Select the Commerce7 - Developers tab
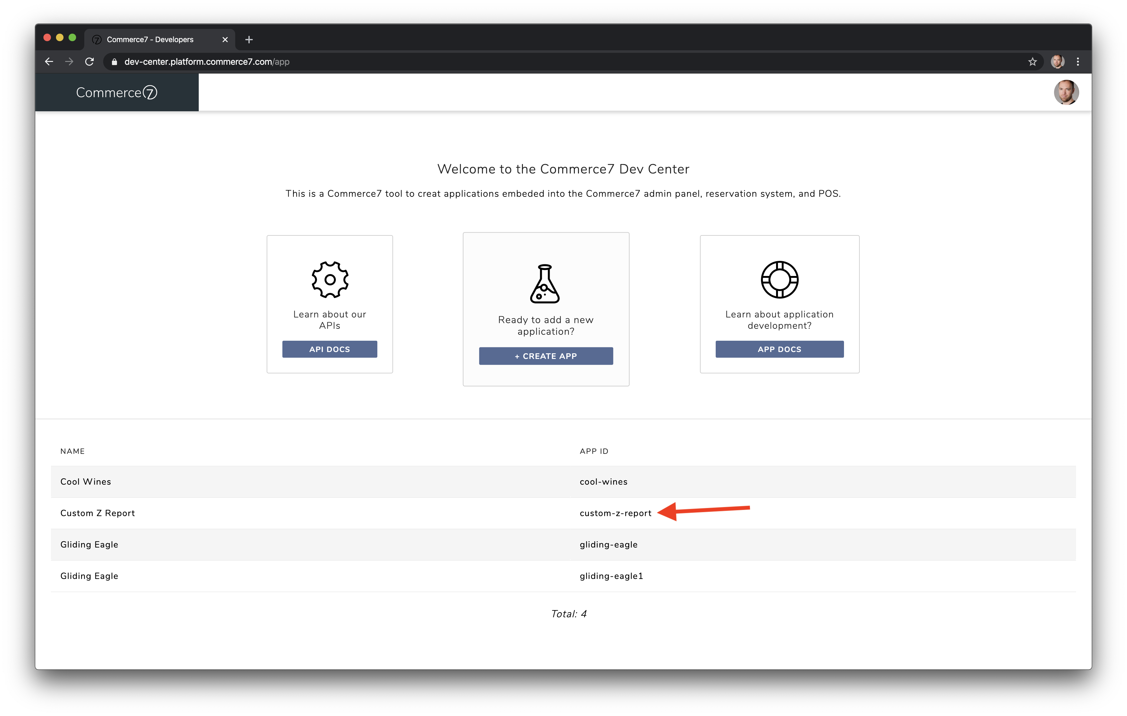The image size is (1127, 716). click(150, 40)
